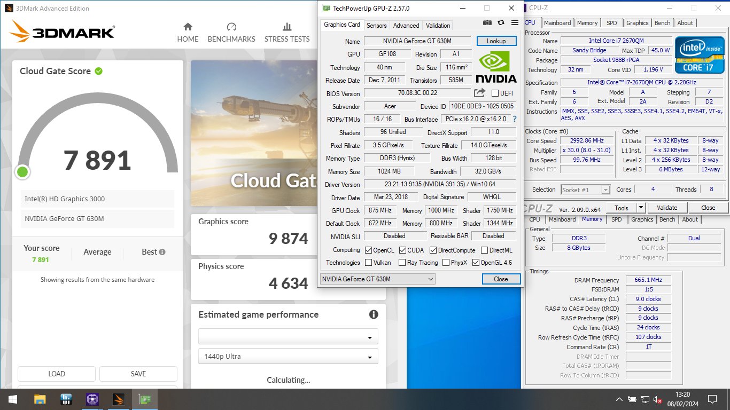
Task: Click the battery/power tray icon
Action: tap(632, 399)
